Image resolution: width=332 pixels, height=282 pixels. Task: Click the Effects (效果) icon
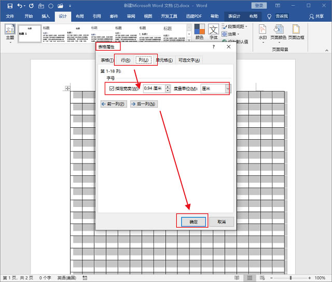224,34
